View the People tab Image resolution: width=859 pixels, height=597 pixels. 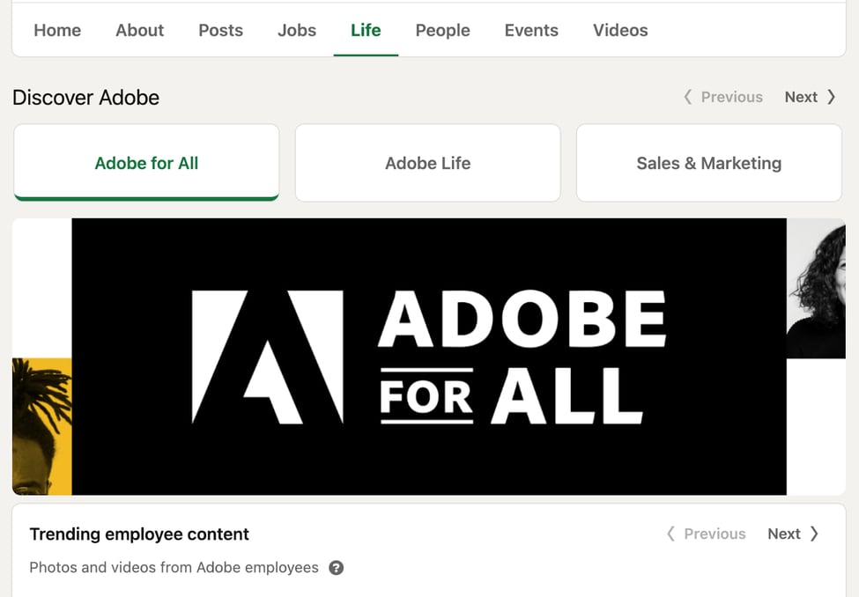(442, 30)
